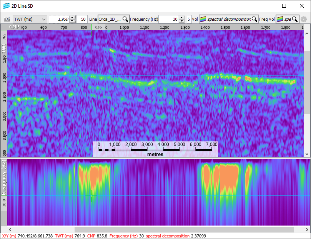The image size is (311, 239).
Task: Click the horizontal scrollbar left arrow
Action: click(10, 229)
